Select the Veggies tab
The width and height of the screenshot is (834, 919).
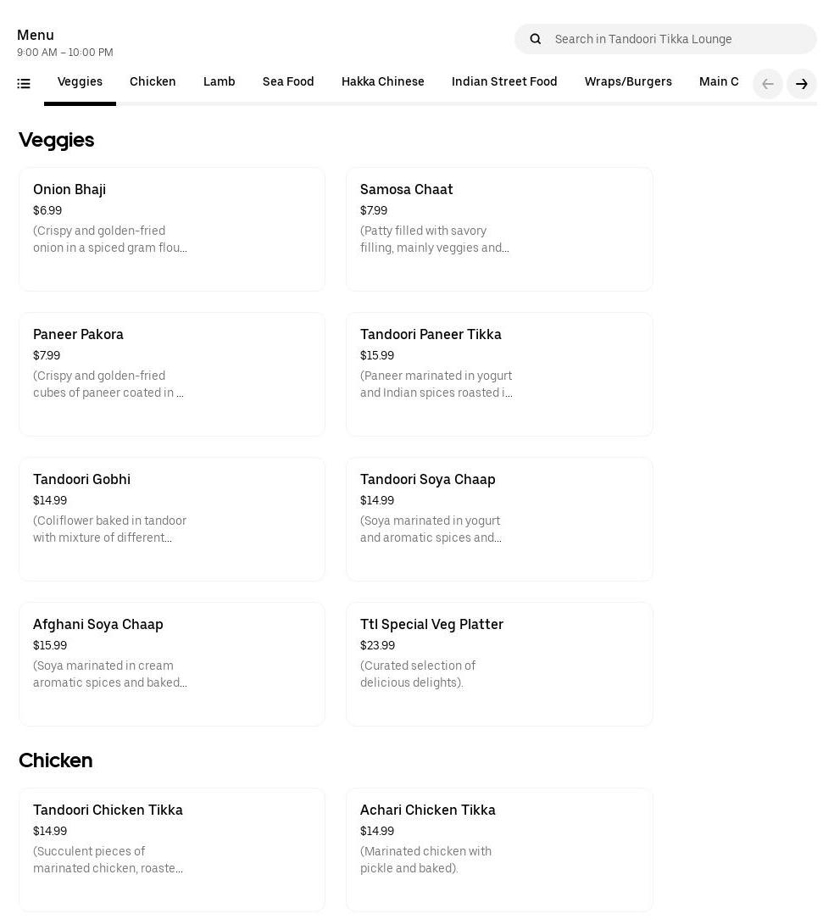click(80, 82)
